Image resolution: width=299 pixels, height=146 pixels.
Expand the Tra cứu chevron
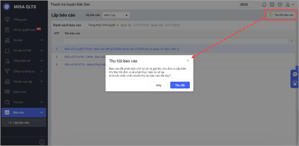(x=42, y=102)
